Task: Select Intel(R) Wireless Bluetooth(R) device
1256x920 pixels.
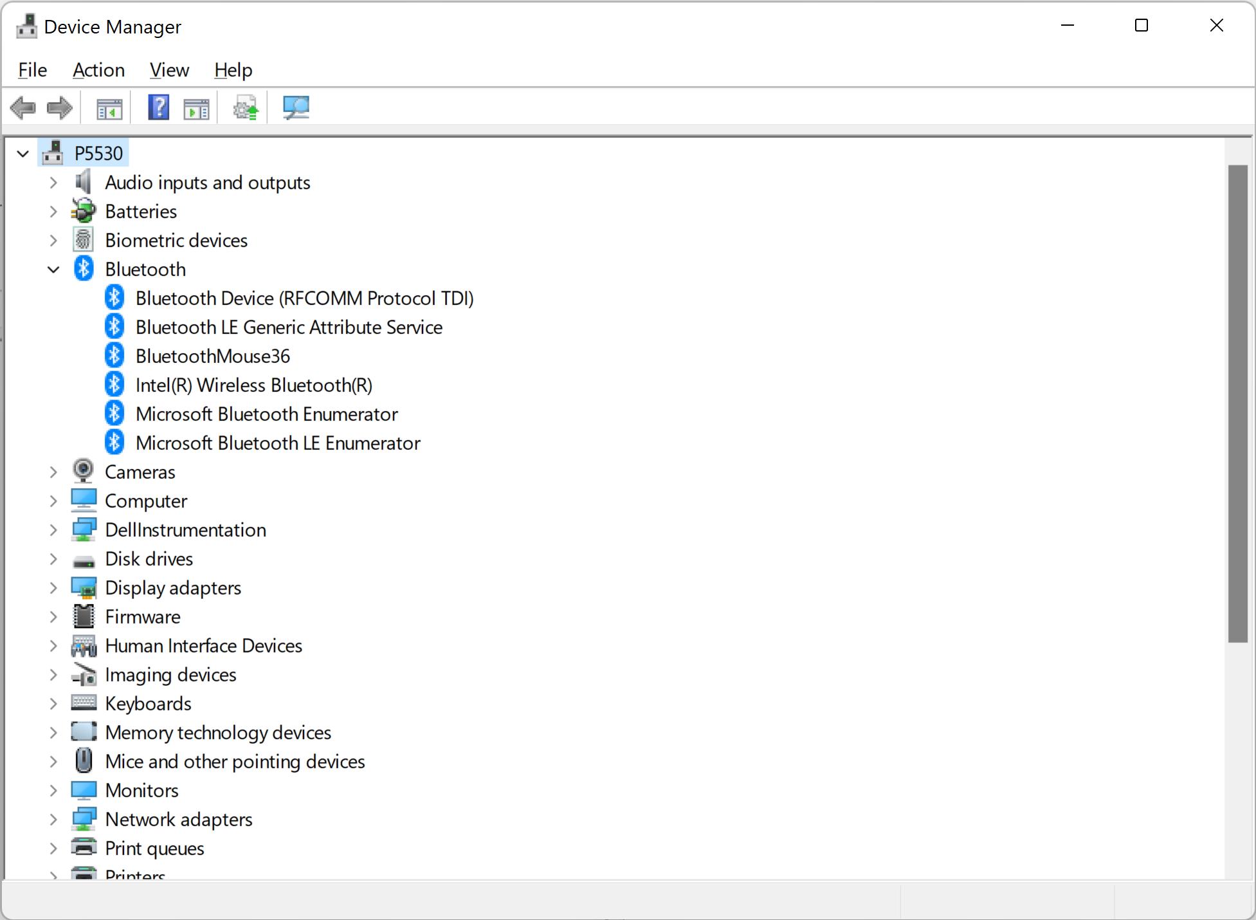Action: point(253,385)
